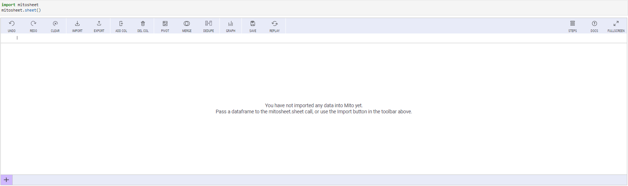The height and width of the screenshot is (186, 628).
Task: Save the analysis with the Save icon
Action: tap(253, 26)
